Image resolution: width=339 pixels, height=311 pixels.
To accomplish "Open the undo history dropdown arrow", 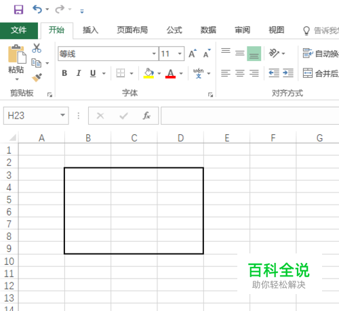I will (47, 9).
